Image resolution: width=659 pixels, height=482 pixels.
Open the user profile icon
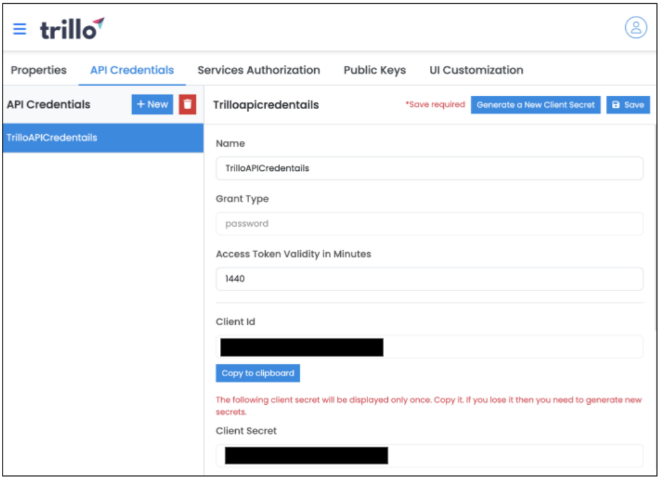(636, 28)
